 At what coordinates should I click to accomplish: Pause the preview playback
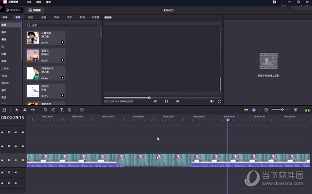click(x=166, y=101)
